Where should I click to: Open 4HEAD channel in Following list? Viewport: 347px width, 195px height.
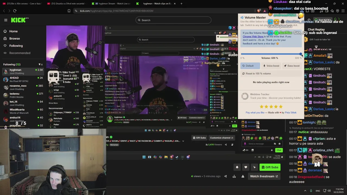(x=23, y=79)
